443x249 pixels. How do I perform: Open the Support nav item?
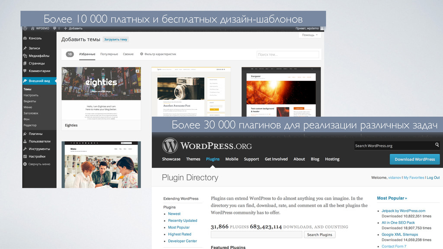click(x=251, y=159)
